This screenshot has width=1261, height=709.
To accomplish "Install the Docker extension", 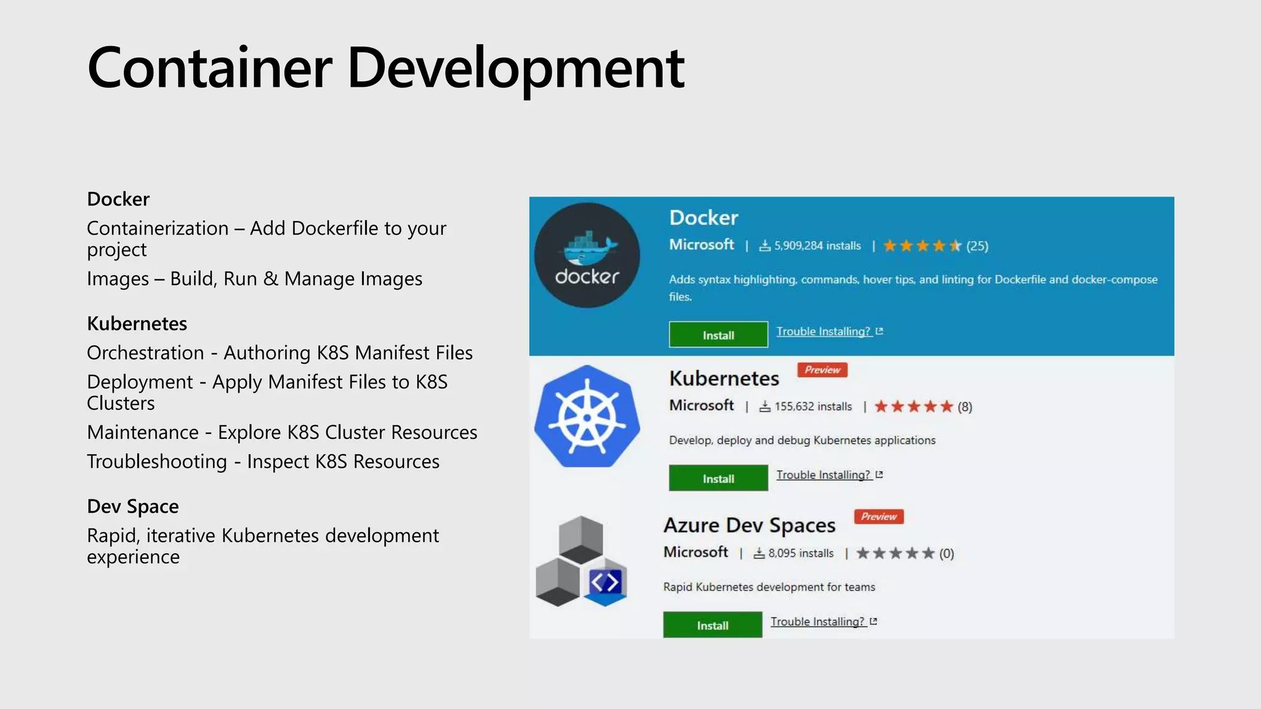I will coord(718,335).
